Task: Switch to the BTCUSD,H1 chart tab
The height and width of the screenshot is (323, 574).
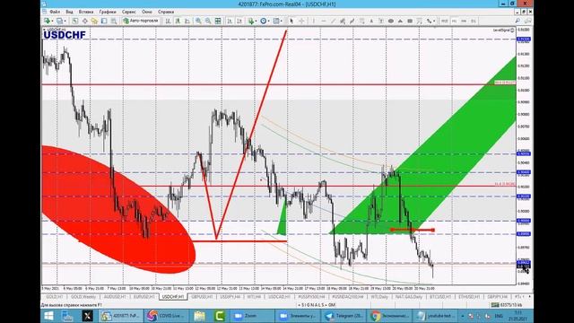Action: (x=440, y=297)
